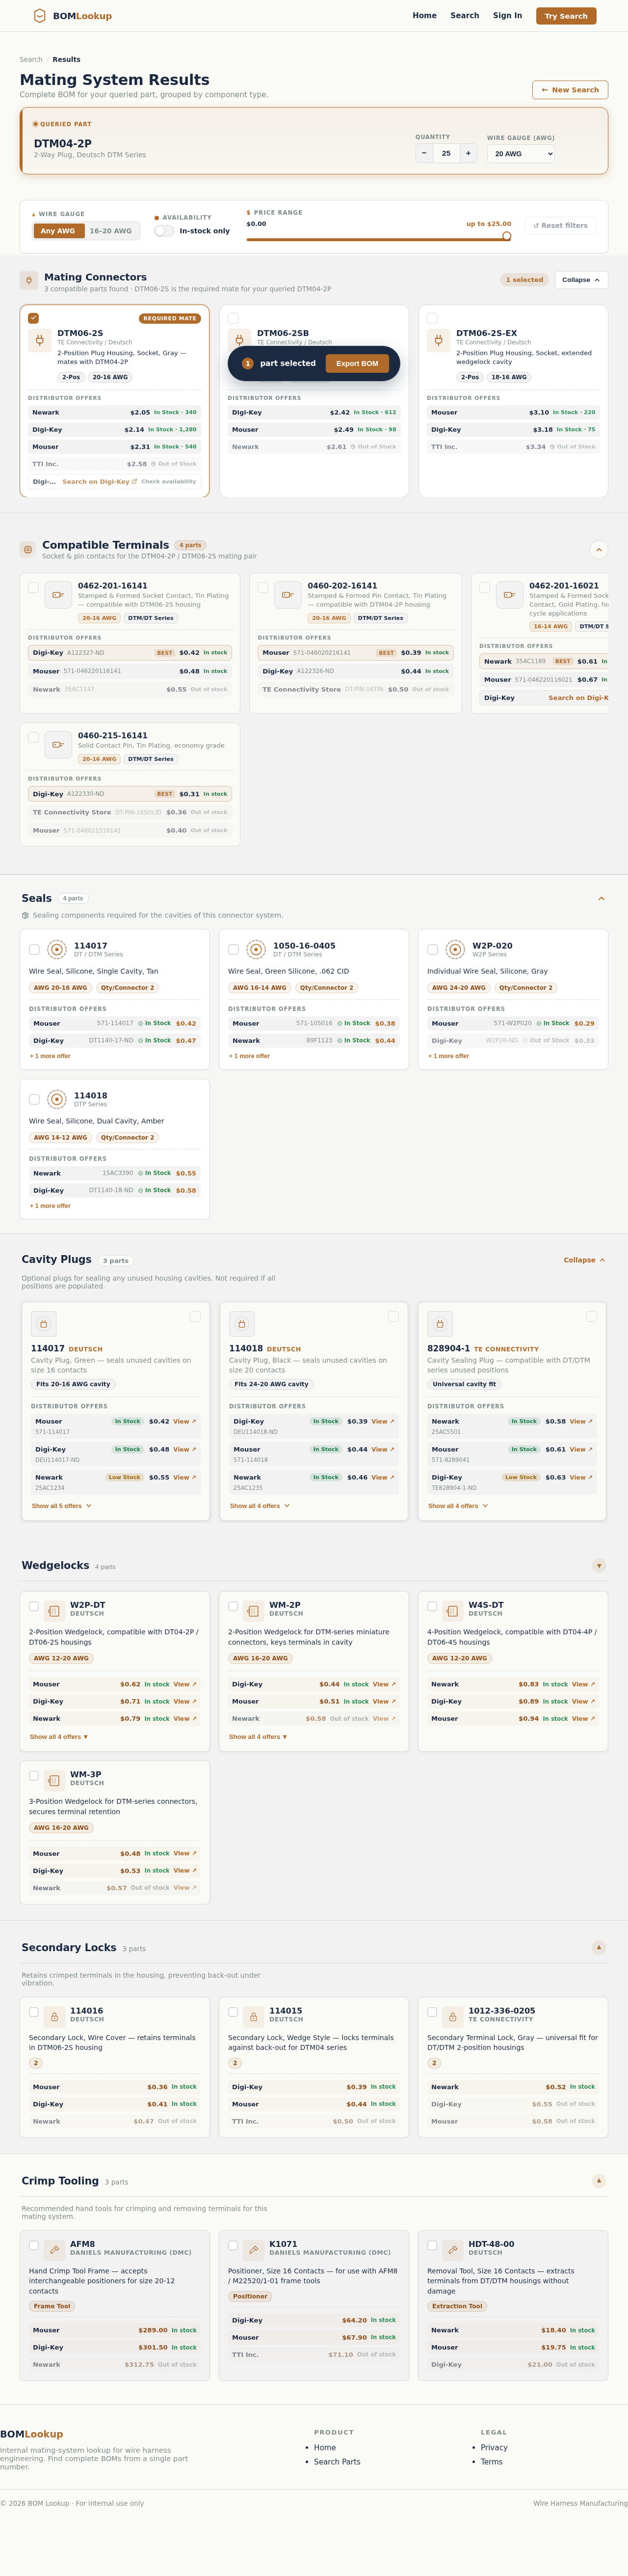Click View for W2P-DT Mouser offer
The width and height of the screenshot is (628, 2576).
coord(184,1684)
